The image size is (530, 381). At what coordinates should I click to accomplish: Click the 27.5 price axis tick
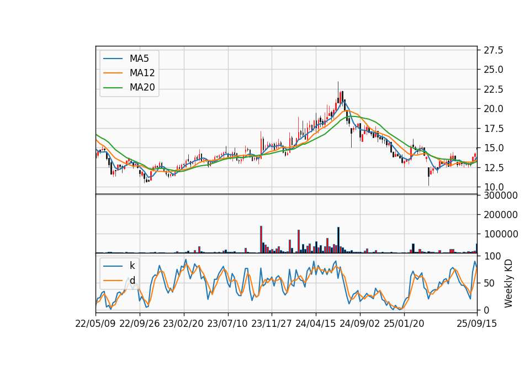[494, 50]
